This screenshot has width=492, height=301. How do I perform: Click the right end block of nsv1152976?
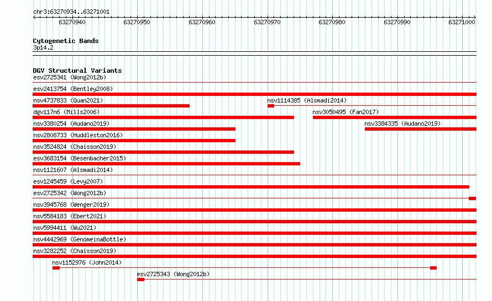pyautogui.click(x=433, y=268)
